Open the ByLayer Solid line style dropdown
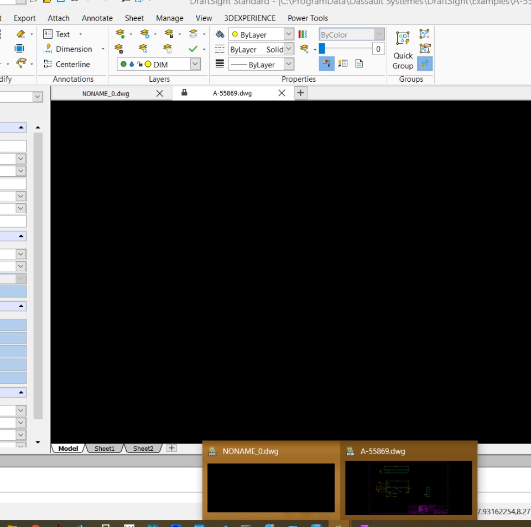531x527 pixels. (289, 49)
